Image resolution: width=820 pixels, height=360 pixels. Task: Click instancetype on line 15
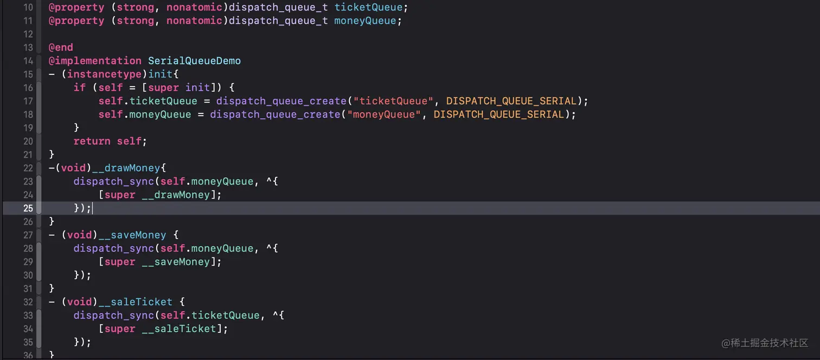(104, 74)
